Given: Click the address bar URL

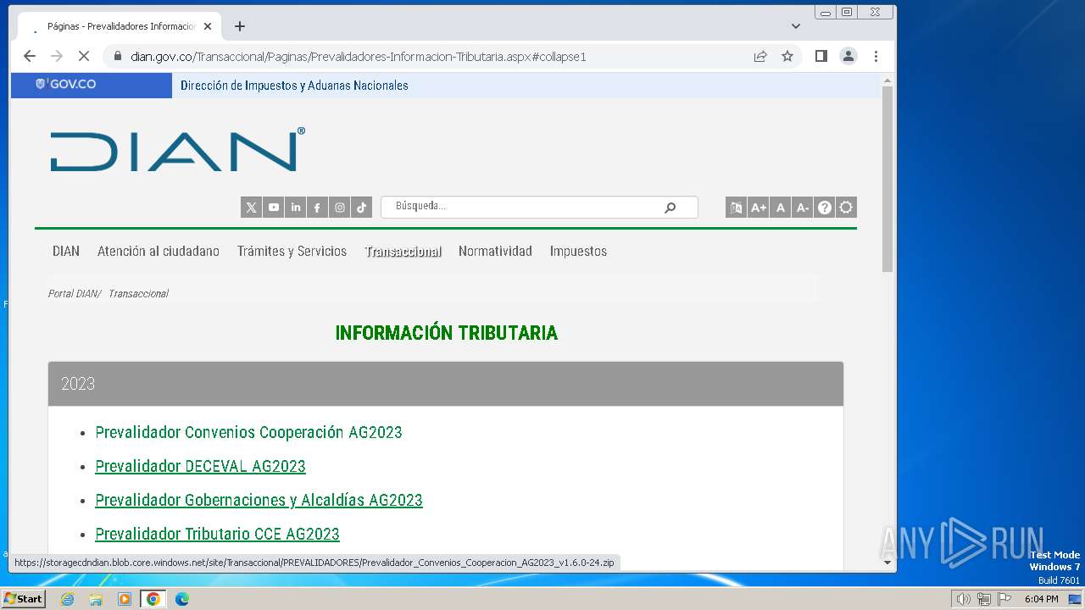Looking at the screenshot, I should coord(359,57).
